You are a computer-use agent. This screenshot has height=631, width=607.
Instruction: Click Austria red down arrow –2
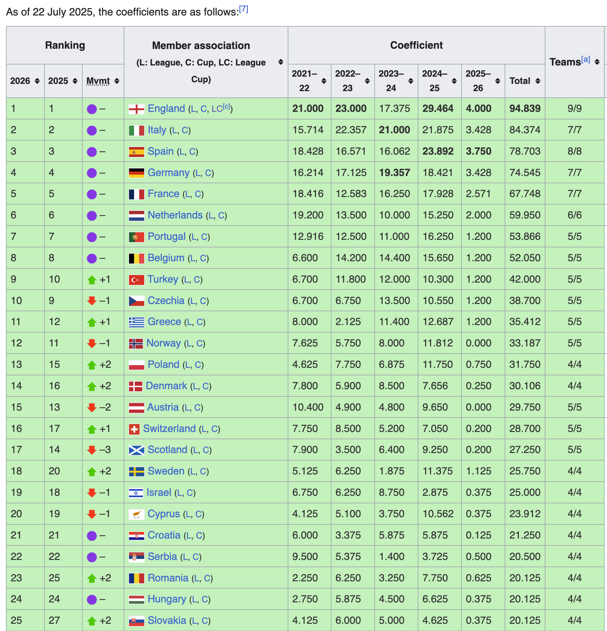(x=92, y=408)
